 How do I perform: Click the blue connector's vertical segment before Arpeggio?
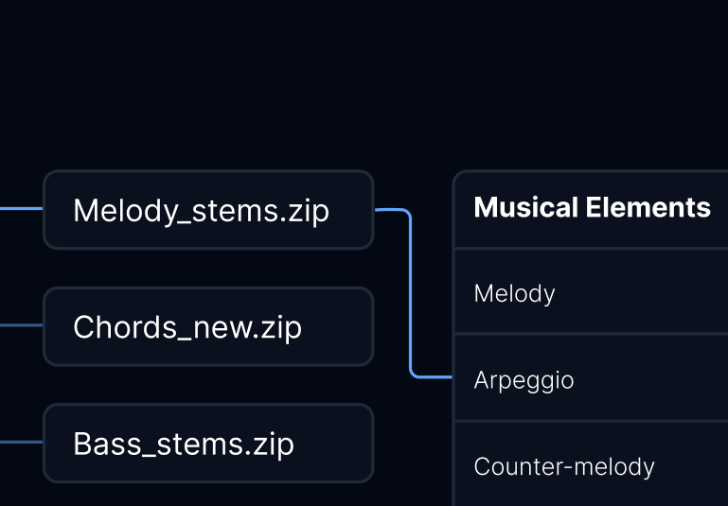[411, 293]
